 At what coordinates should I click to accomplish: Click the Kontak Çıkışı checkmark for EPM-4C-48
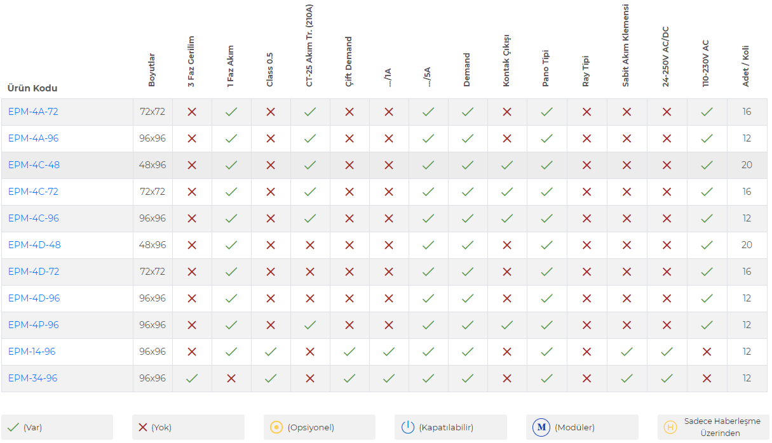(507, 165)
